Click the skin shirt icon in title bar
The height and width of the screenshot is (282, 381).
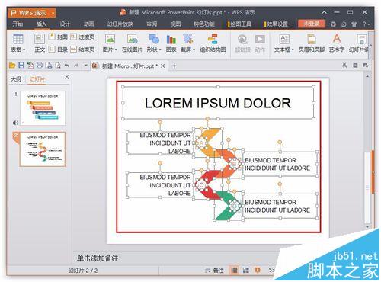354,24
